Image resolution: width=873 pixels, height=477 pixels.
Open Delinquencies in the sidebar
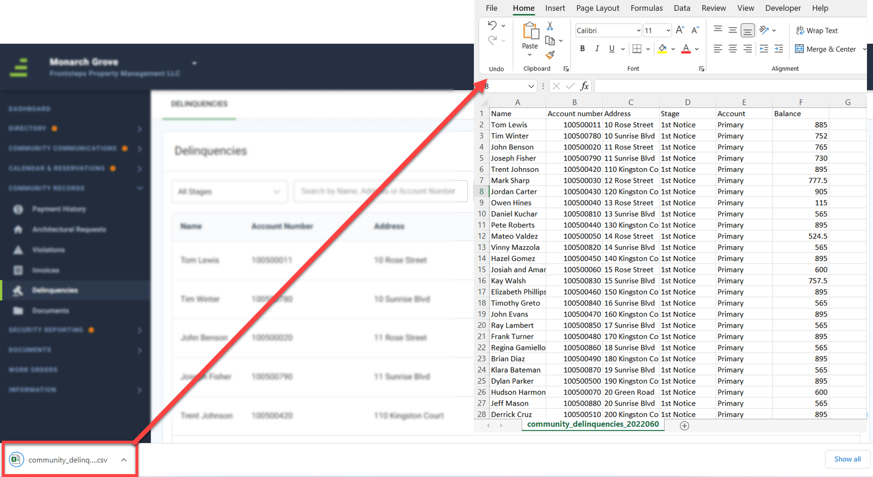tap(55, 290)
